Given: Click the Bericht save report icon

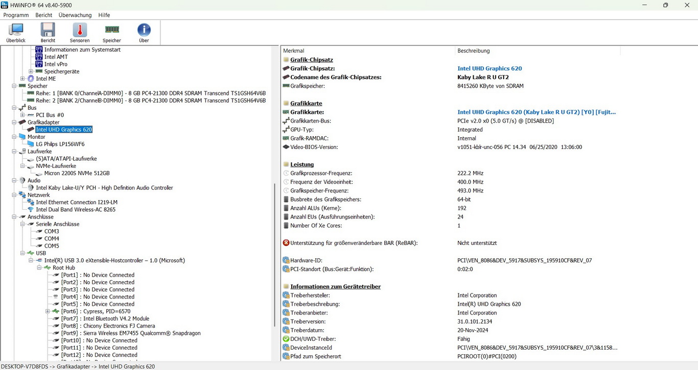Looking at the screenshot, I should 48,33.
